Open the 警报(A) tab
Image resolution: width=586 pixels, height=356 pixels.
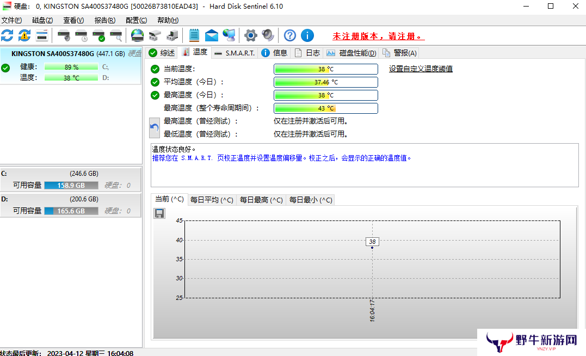coord(399,53)
